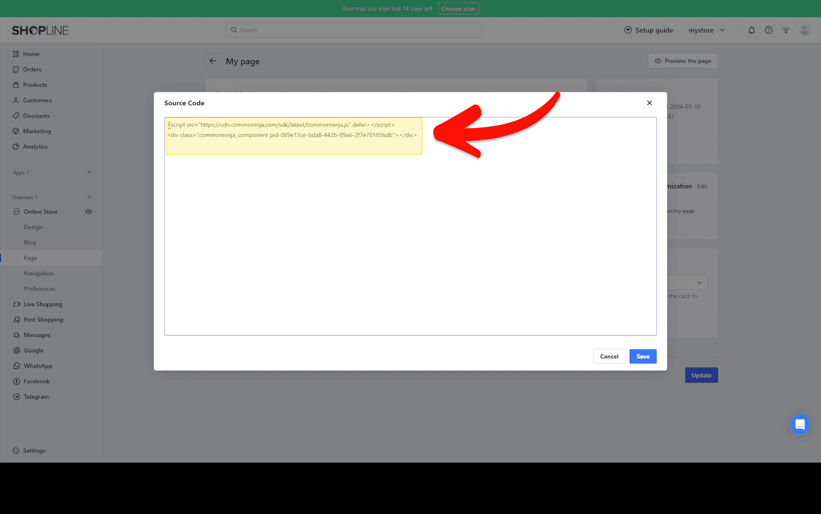Open Online Store in the sidebar
Viewport: 821px width, 514px height.
(41, 212)
